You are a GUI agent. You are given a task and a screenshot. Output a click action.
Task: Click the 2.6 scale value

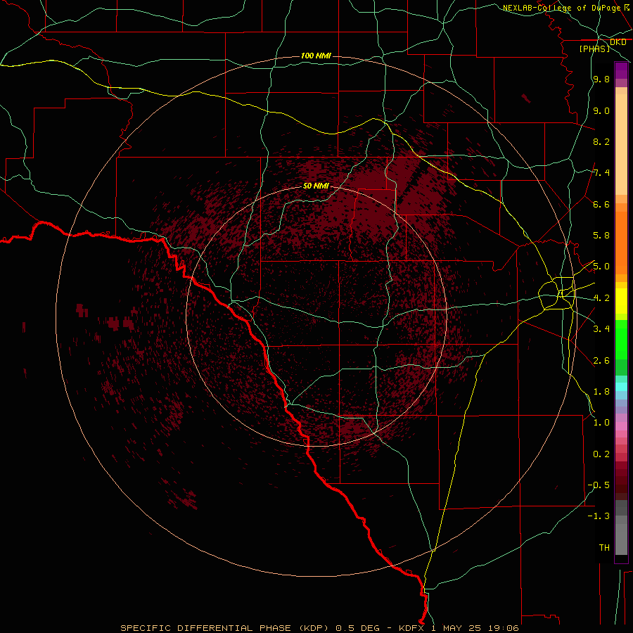point(601,361)
